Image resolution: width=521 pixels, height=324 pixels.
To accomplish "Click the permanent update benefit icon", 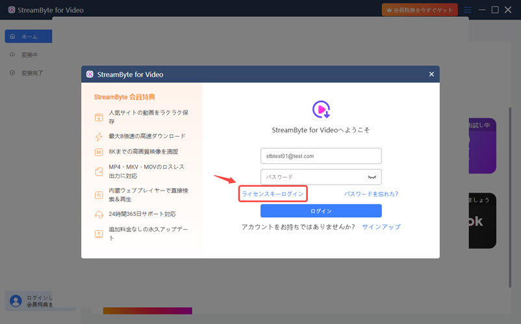I will [x=99, y=234].
